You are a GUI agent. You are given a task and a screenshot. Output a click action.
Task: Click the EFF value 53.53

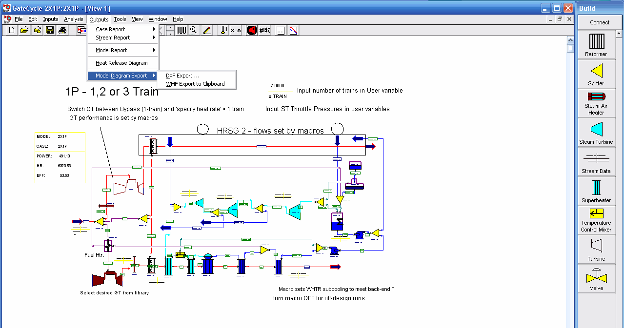(64, 175)
